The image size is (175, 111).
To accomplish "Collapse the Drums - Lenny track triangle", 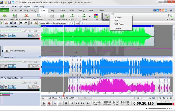I will [x=2, y=26].
